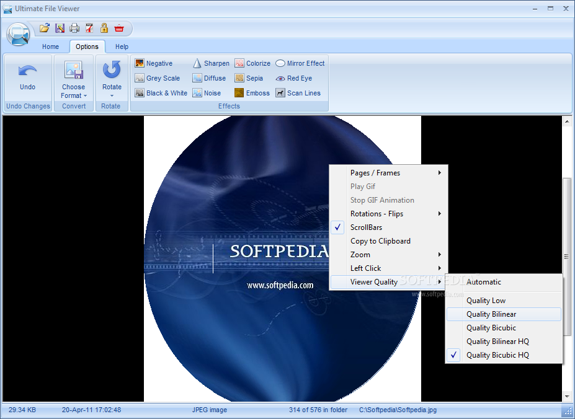
Task: Select Quality Bicubic option
Action: coord(504,328)
